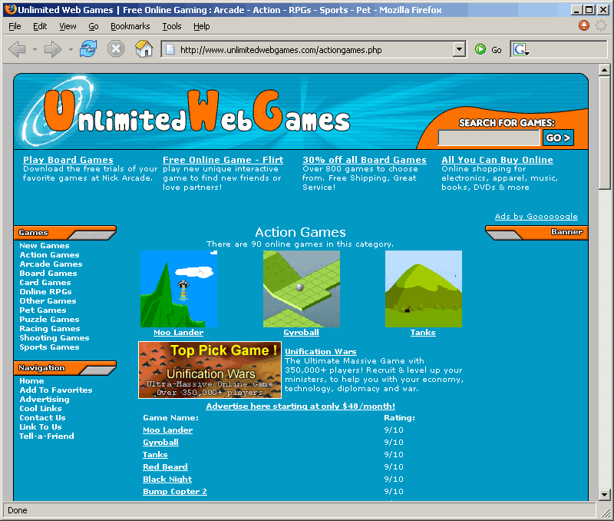
Task: Click the orange GO > search button
Action: tap(558, 138)
